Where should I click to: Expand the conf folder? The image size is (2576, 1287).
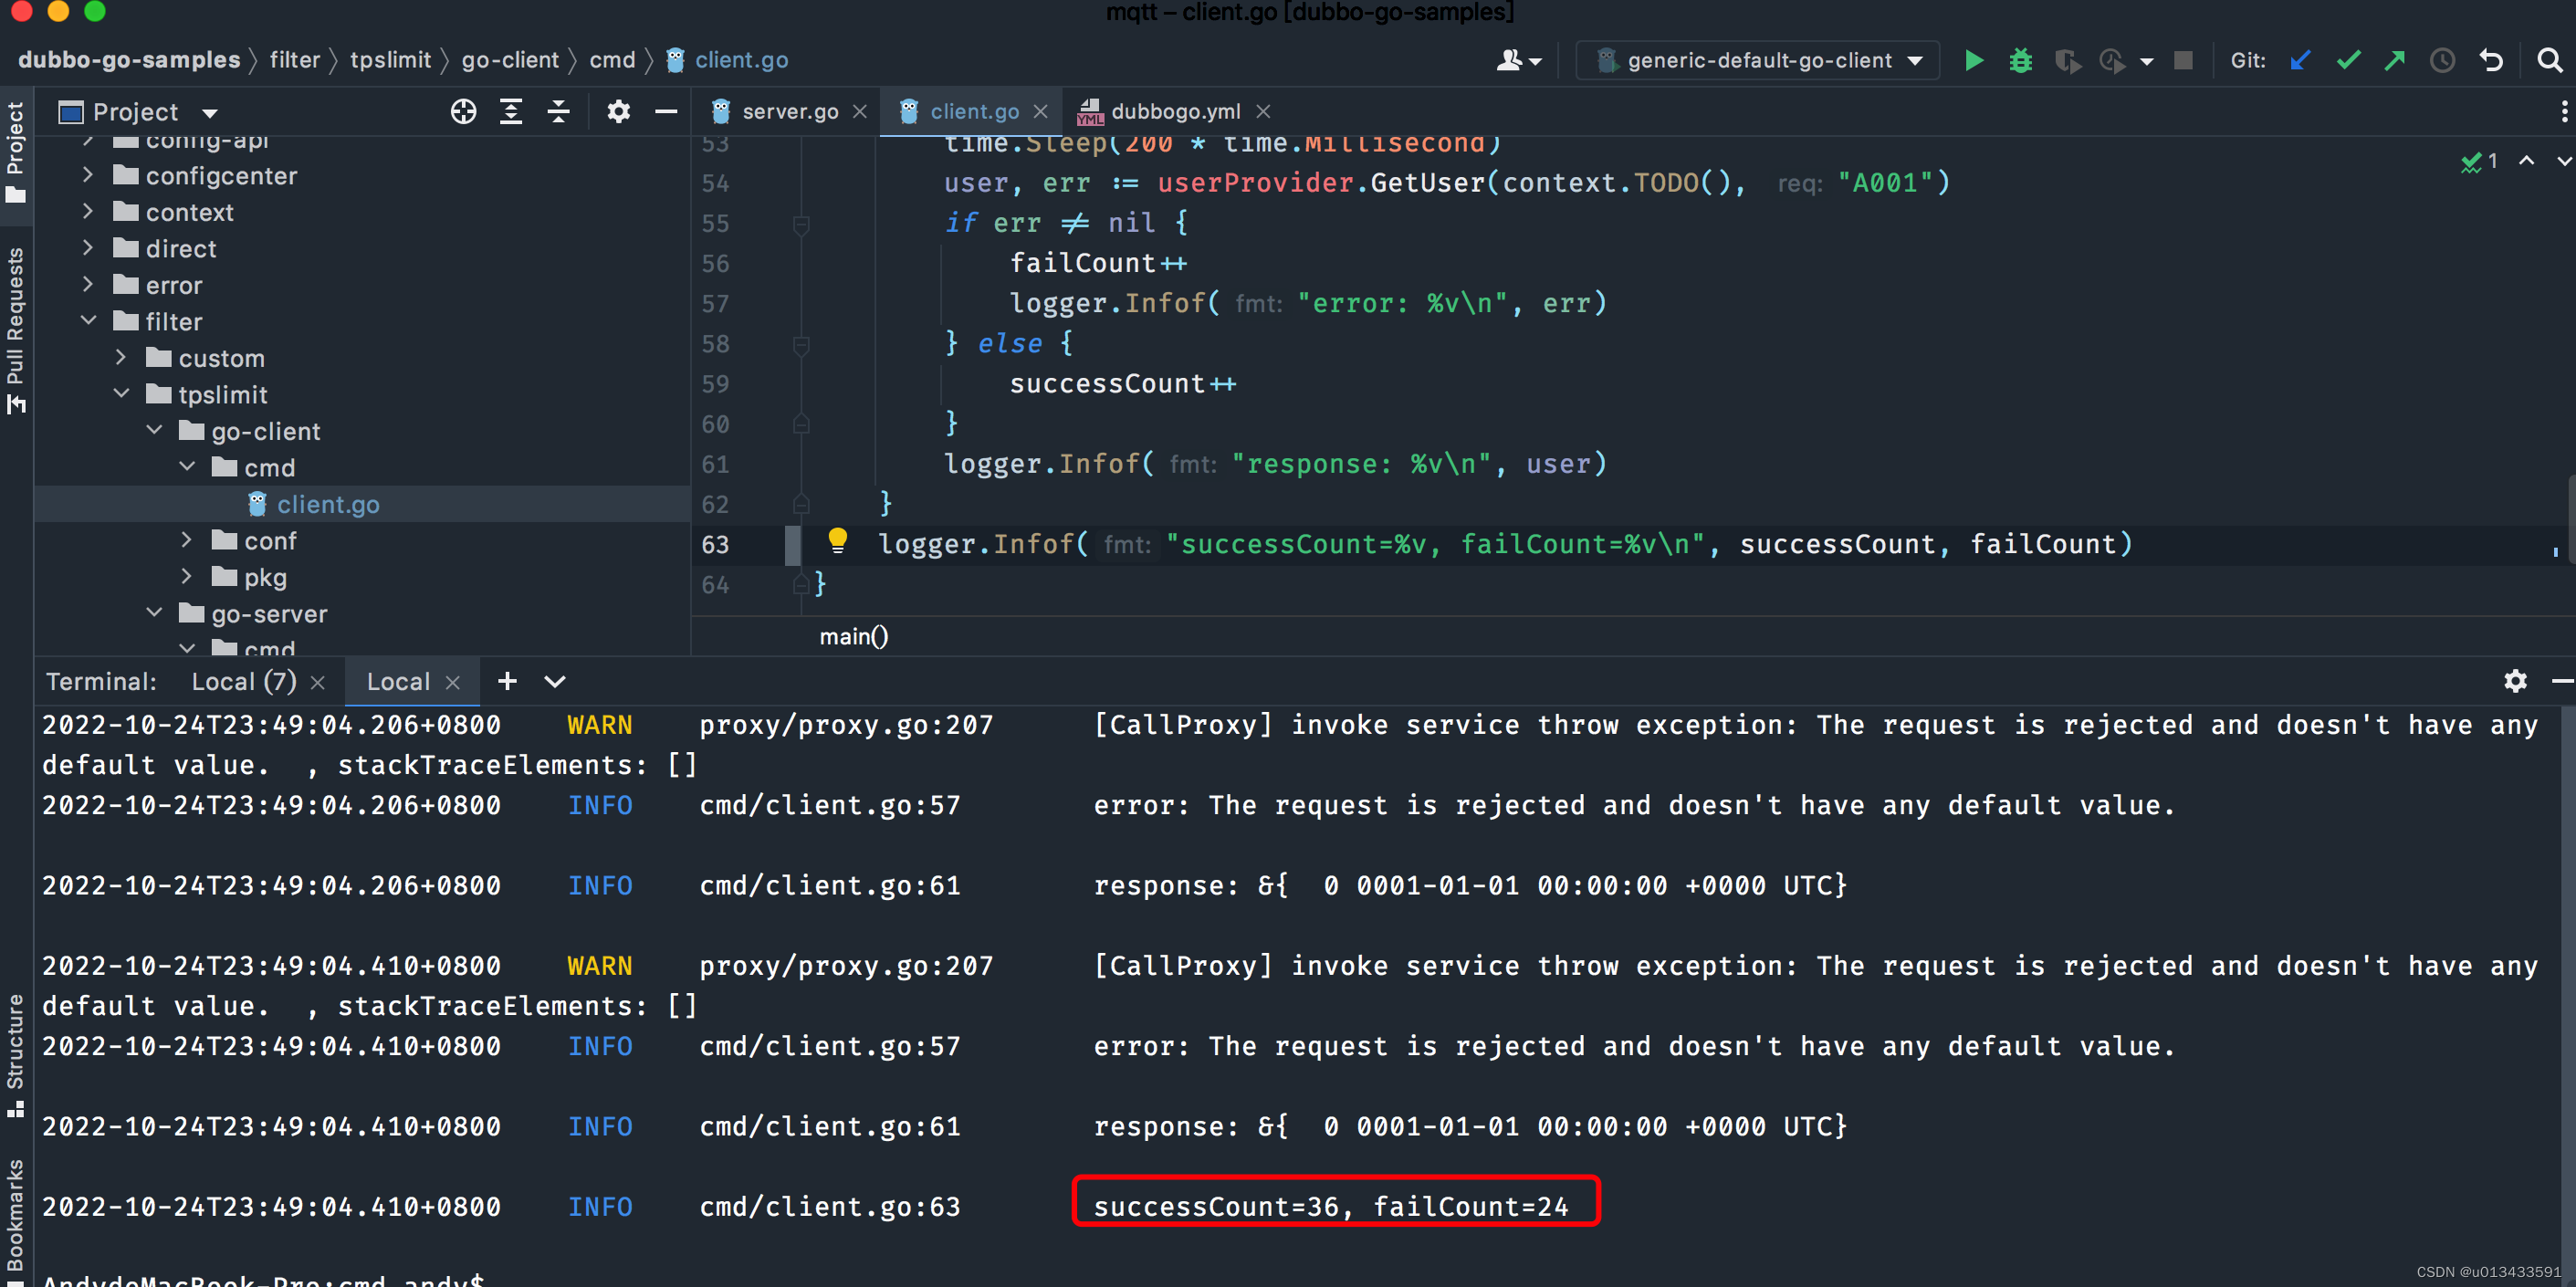[186, 540]
